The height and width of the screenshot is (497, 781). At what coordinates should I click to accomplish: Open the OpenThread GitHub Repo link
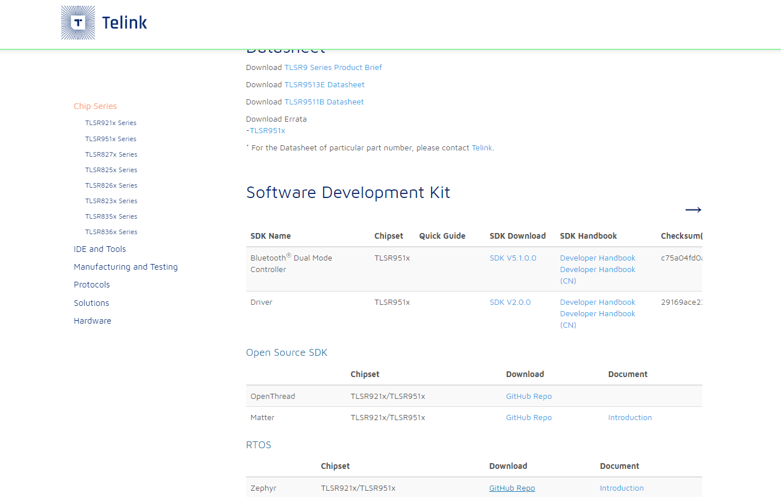(x=529, y=396)
